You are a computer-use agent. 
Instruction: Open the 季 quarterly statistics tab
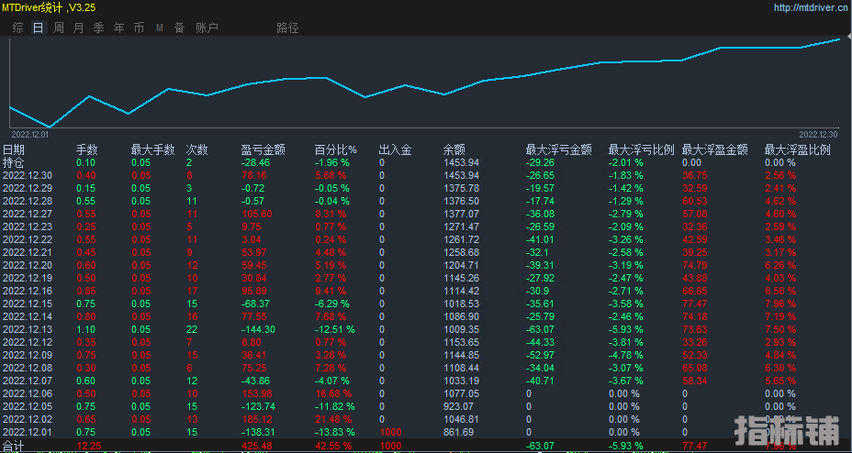click(x=99, y=28)
